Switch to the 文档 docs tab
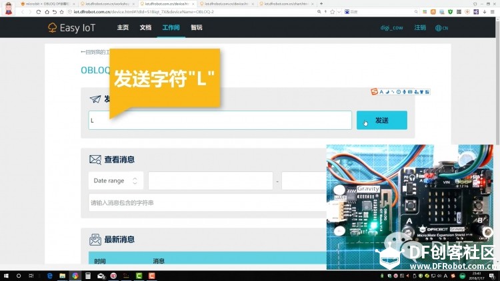Image resolution: width=500 pixels, height=281 pixels. pos(145,28)
